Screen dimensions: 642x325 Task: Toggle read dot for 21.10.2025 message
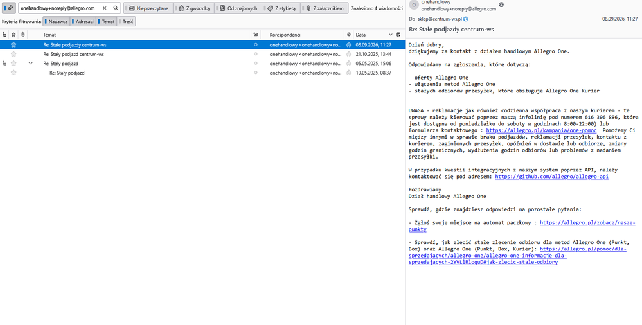pos(256,54)
